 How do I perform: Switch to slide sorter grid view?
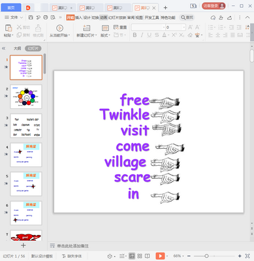coord(140,256)
